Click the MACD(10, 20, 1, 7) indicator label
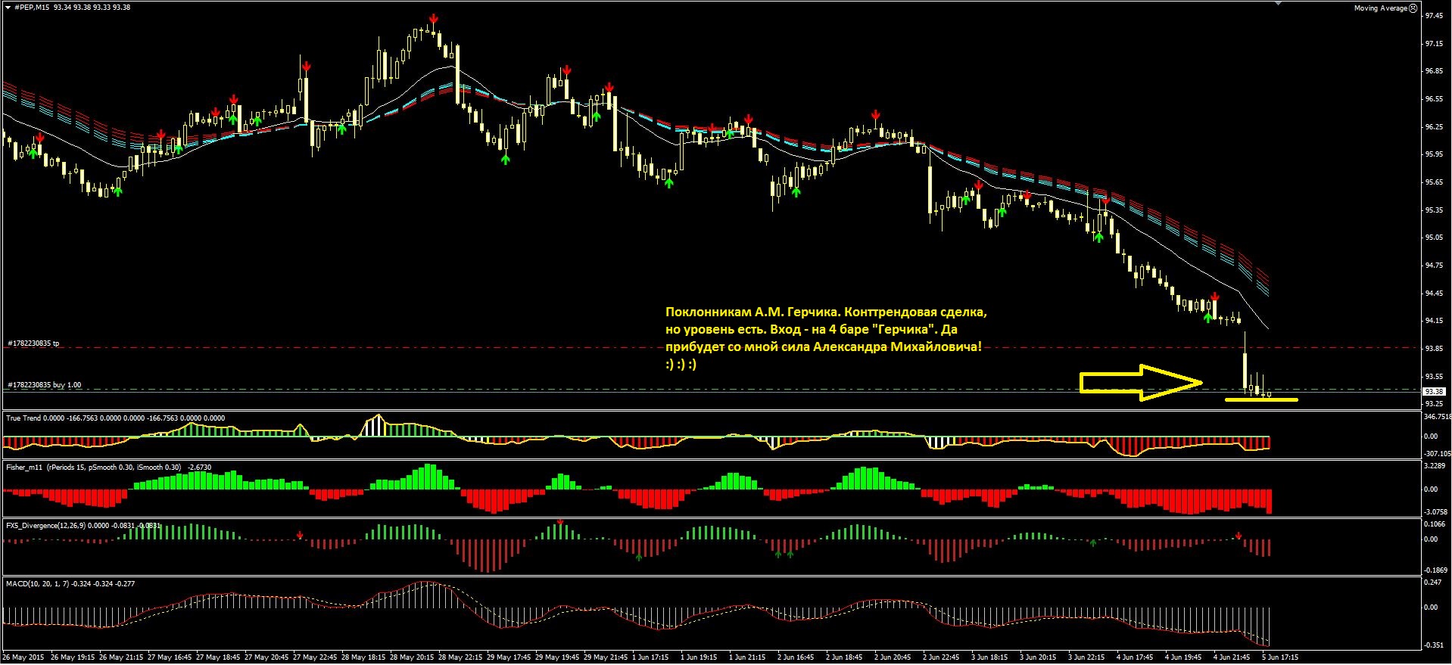The image size is (1452, 665). [x=37, y=583]
